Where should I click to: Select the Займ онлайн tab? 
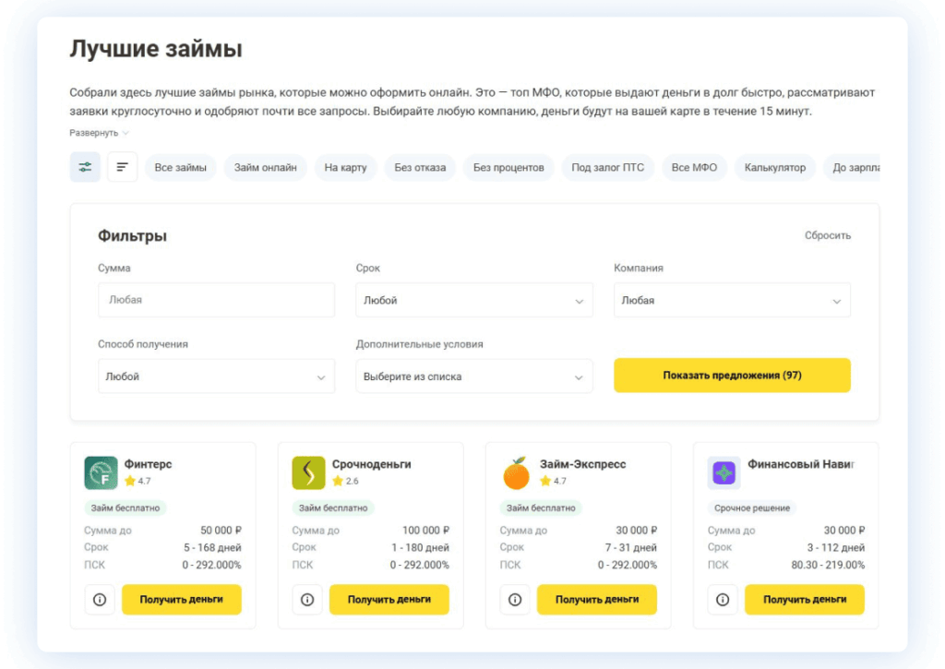click(x=265, y=168)
